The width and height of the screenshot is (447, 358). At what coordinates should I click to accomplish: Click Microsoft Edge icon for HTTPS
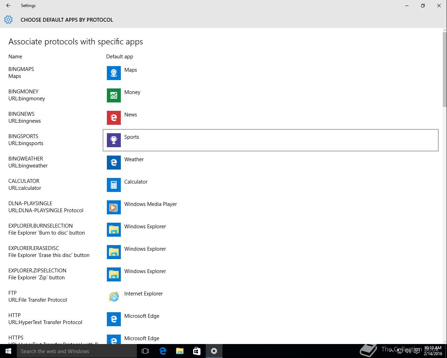(x=114, y=339)
